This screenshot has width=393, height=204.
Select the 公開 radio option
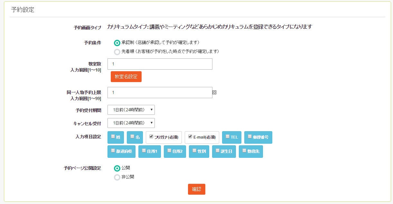[117, 168]
